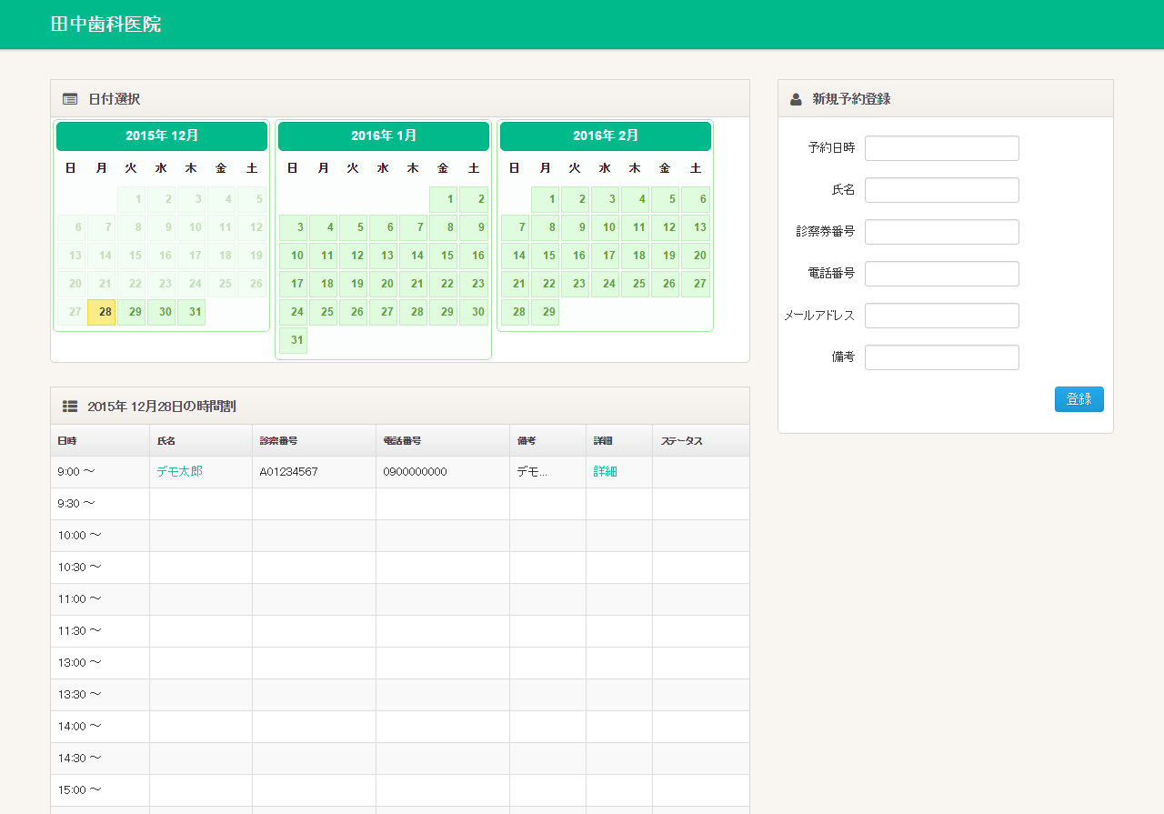Click the 電話番号 input field
The width and height of the screenshot is (1164, 814).
coord(941,274)
